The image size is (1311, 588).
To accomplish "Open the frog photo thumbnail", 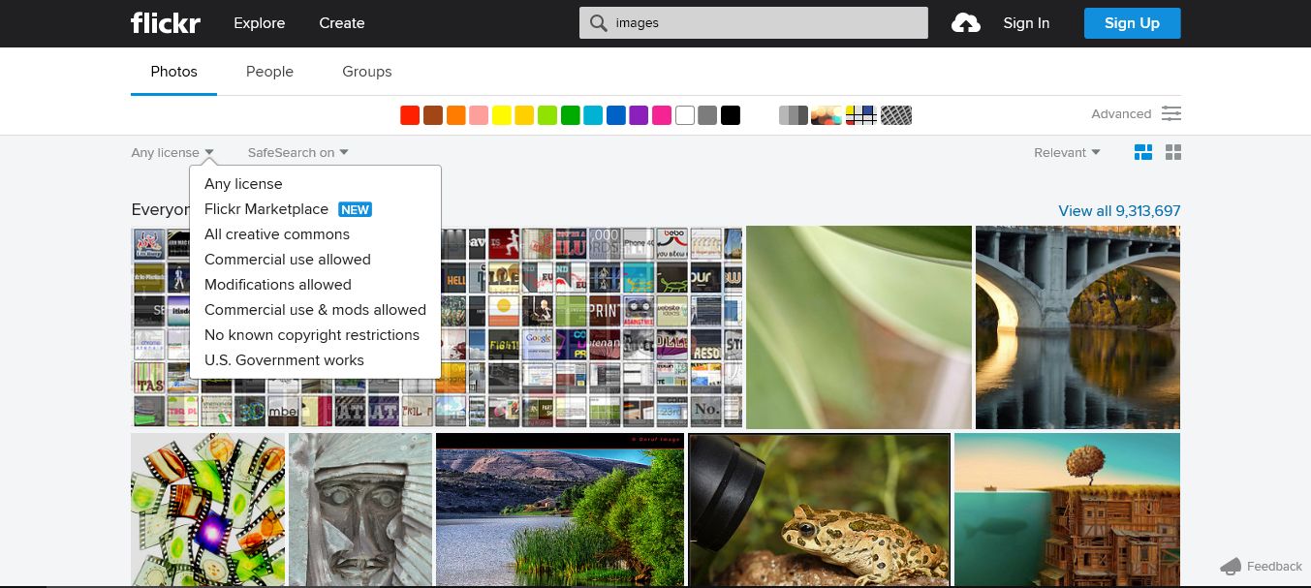I will pyautogui.click(x=819, y=509).
